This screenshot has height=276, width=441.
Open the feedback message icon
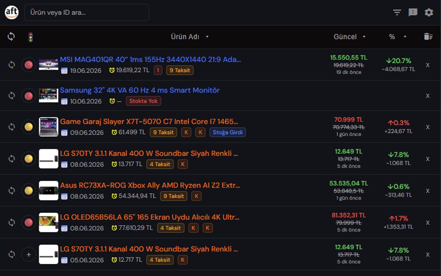pos(413,12)
